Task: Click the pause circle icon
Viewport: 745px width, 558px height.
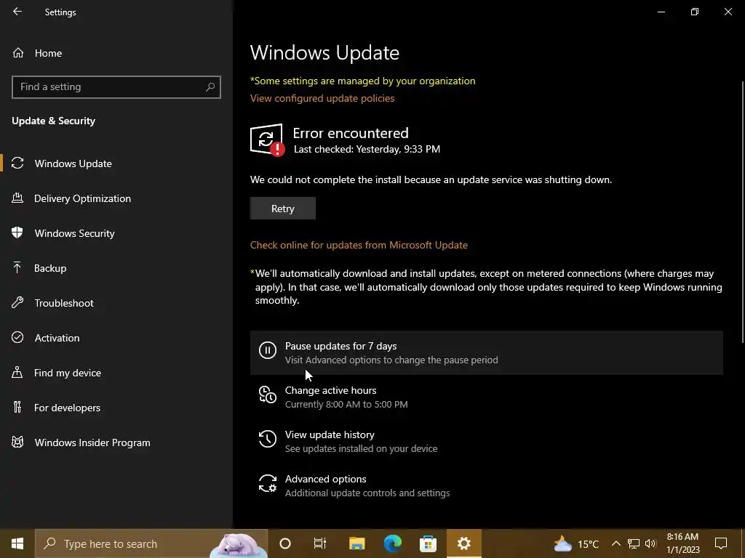Action: coord(268,350)
